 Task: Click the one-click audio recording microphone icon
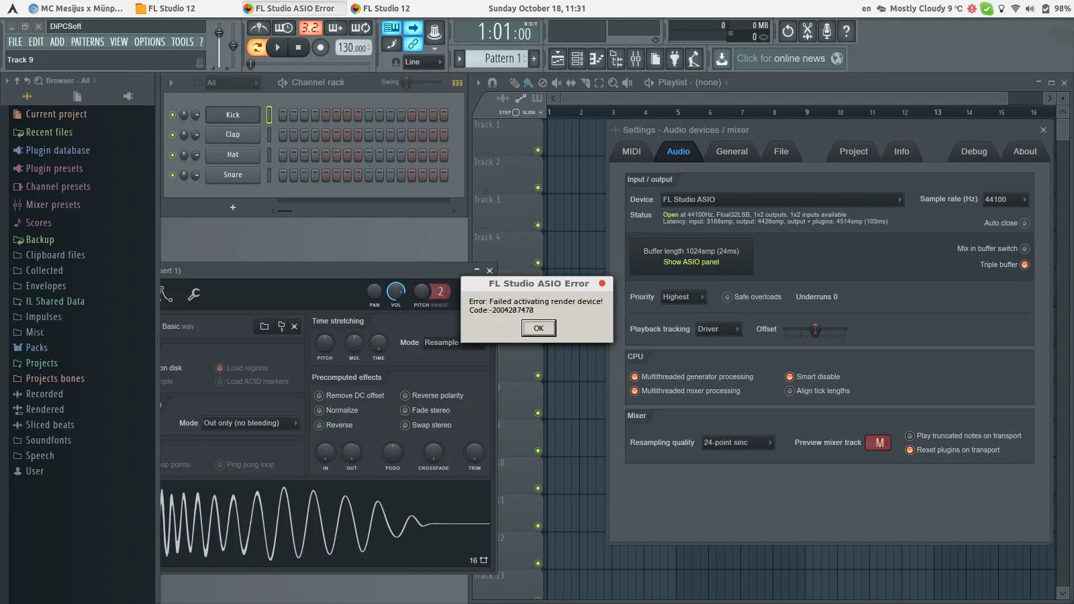pos(827,31)
